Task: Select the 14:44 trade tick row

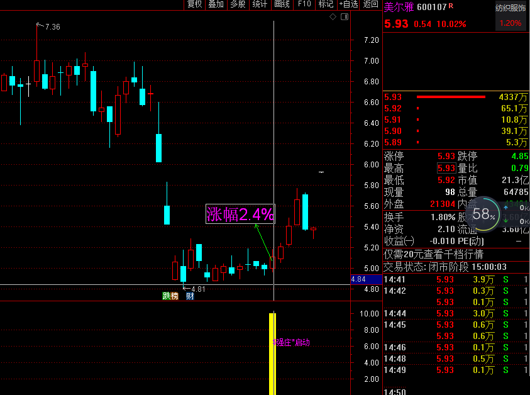Action: [456, 313]
